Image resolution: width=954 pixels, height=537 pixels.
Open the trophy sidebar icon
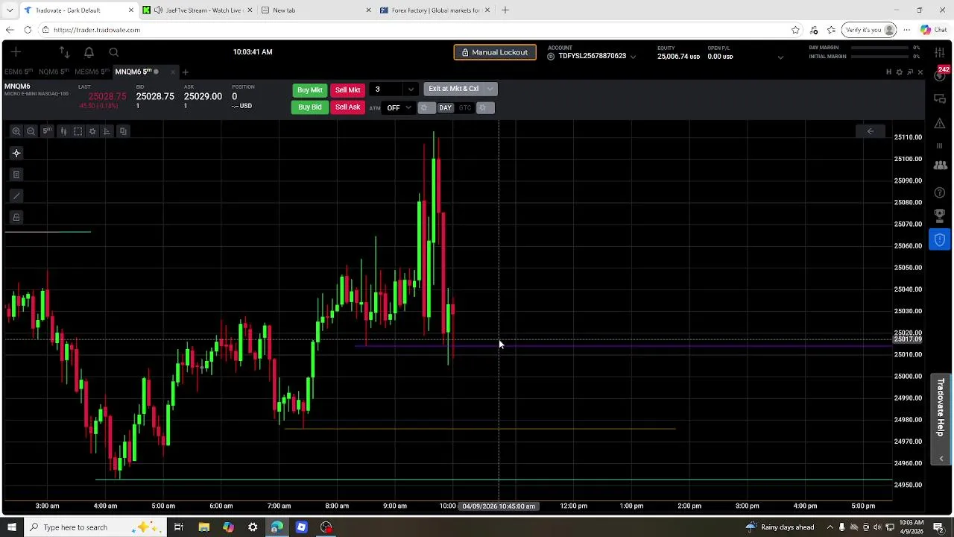coord(940,216)
